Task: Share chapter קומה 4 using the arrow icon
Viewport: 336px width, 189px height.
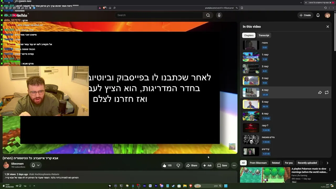Action: (x=320, y=92)
